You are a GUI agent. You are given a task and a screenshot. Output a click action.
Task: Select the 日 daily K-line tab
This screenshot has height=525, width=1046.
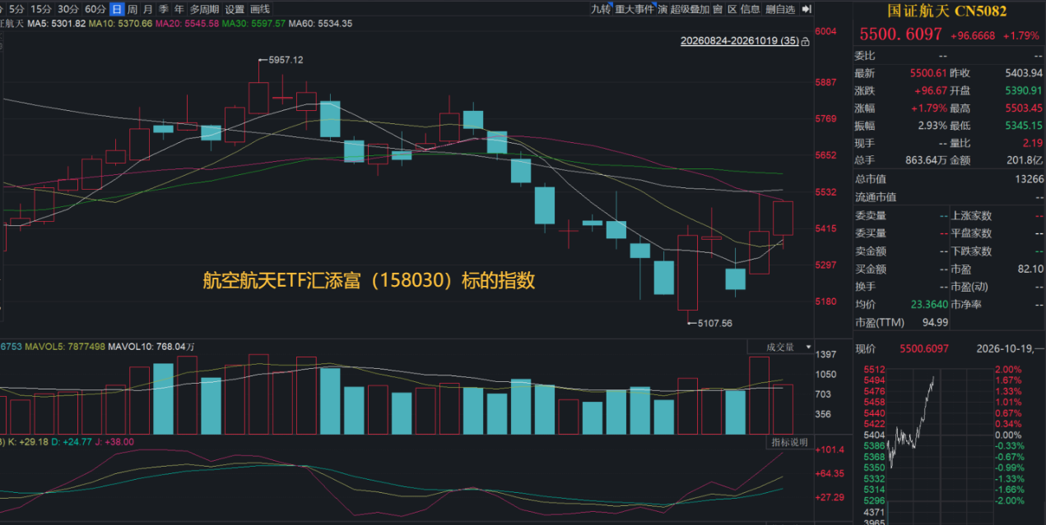coord(117,9)
